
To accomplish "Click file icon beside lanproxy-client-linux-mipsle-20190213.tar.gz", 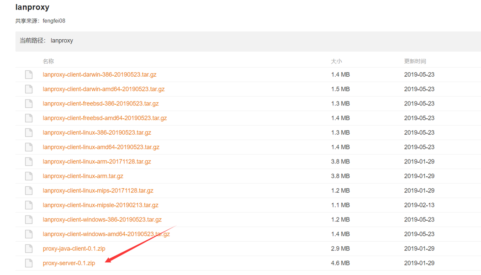I will pos(29,205).
